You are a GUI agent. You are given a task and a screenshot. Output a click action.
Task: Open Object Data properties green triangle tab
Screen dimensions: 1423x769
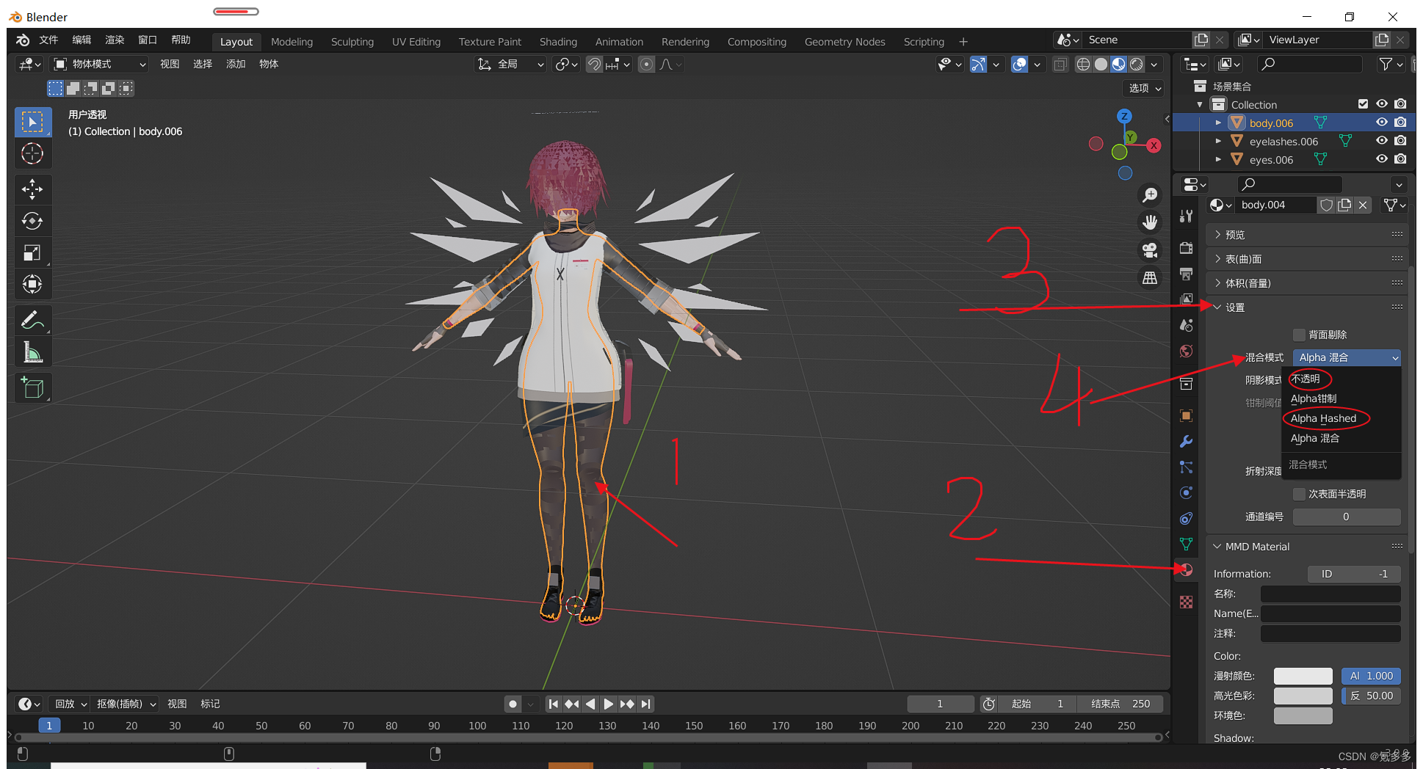pos(1186,544)
